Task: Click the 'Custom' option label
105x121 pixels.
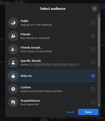Action: pos(26,87)
